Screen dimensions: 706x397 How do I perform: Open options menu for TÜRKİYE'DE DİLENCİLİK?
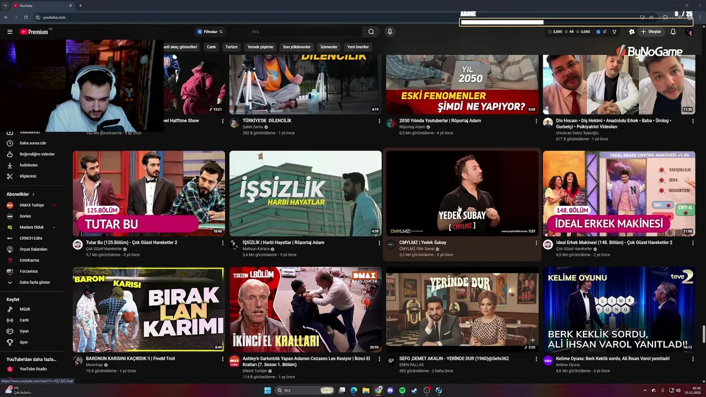pyautogui.click(x=379, y=121)
